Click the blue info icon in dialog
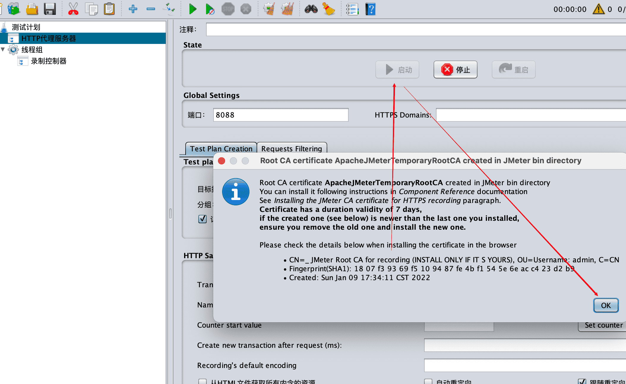 [x=236, y=192]
